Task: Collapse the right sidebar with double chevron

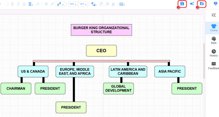Action: coord(214,15)
